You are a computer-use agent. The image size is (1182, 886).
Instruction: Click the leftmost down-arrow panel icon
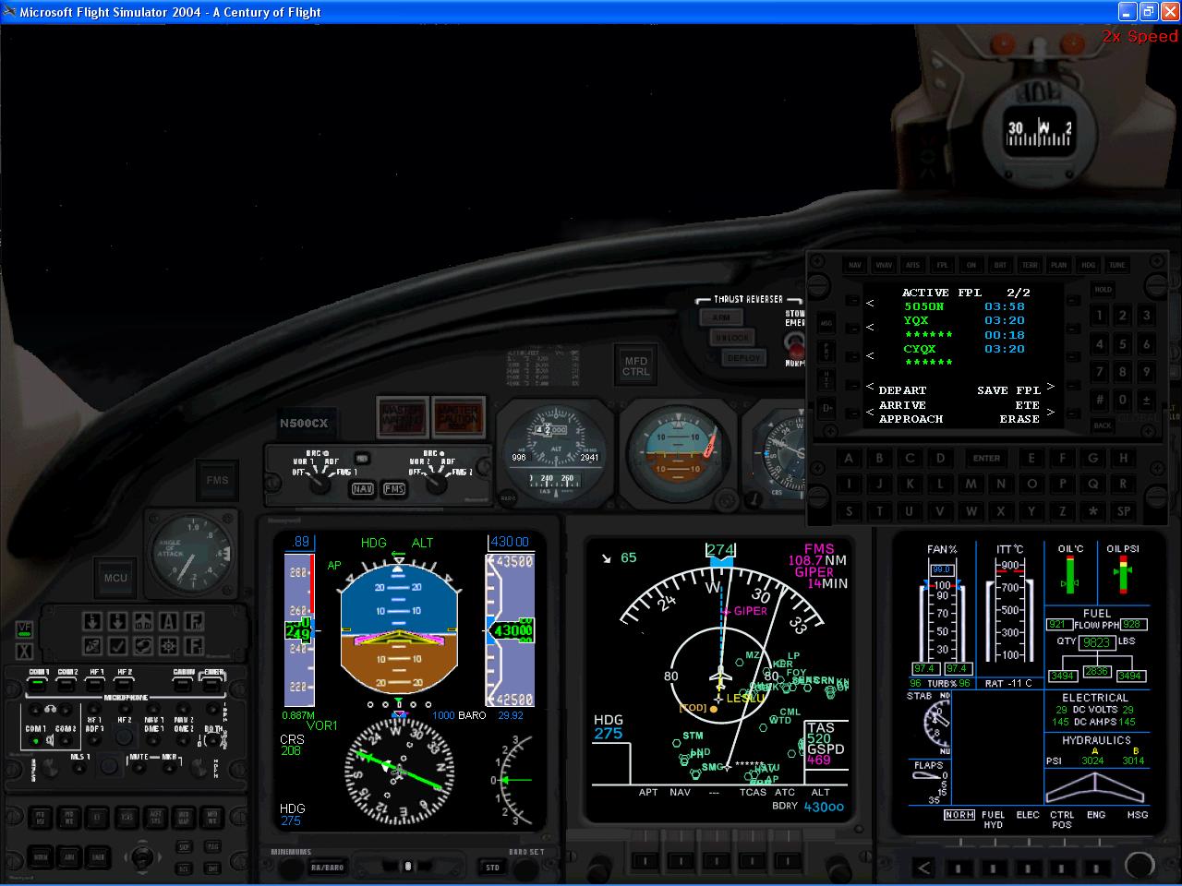[92, 621]
